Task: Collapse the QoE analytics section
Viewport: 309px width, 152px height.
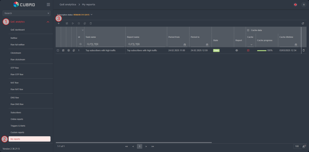Action: 48,22
